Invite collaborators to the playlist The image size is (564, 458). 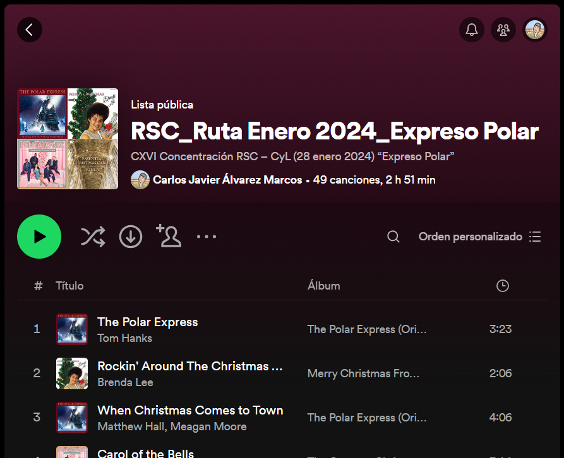coord(169,236)
